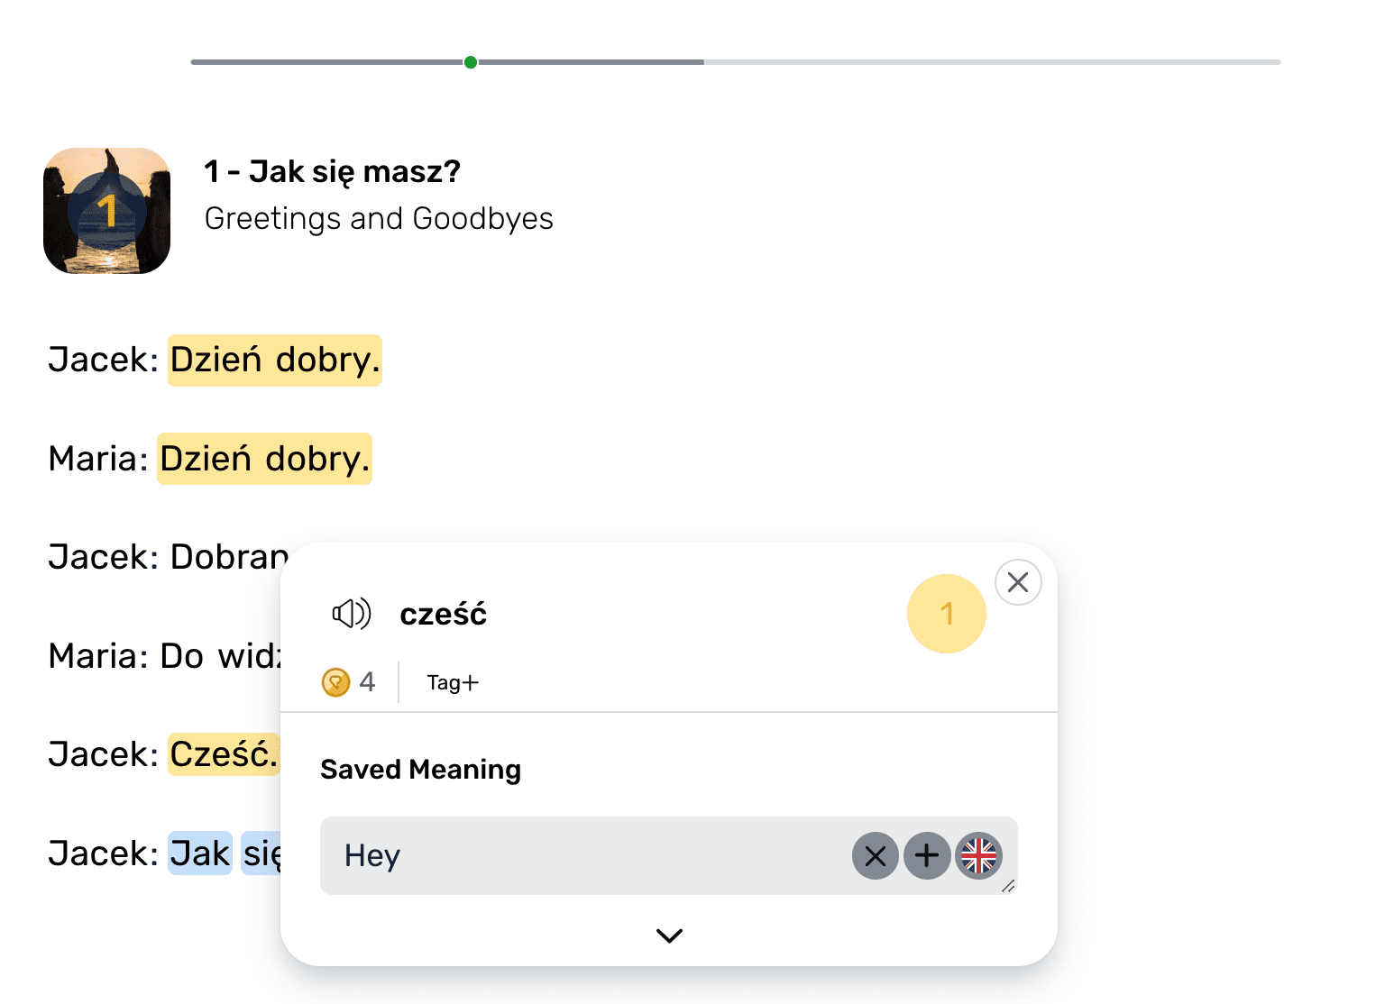
Task: Open the British flag language icon
Action: pyautogui.click(x=978, y=855)
